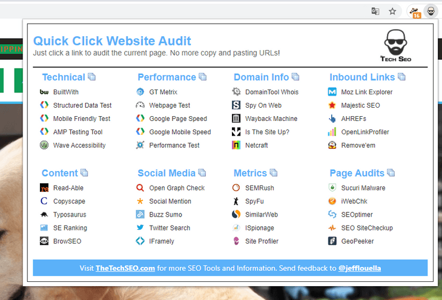Click the copy icon beside Social Media
Image resolution: width=442 pixels, height=300 pixels.
(x=202, y=172)
